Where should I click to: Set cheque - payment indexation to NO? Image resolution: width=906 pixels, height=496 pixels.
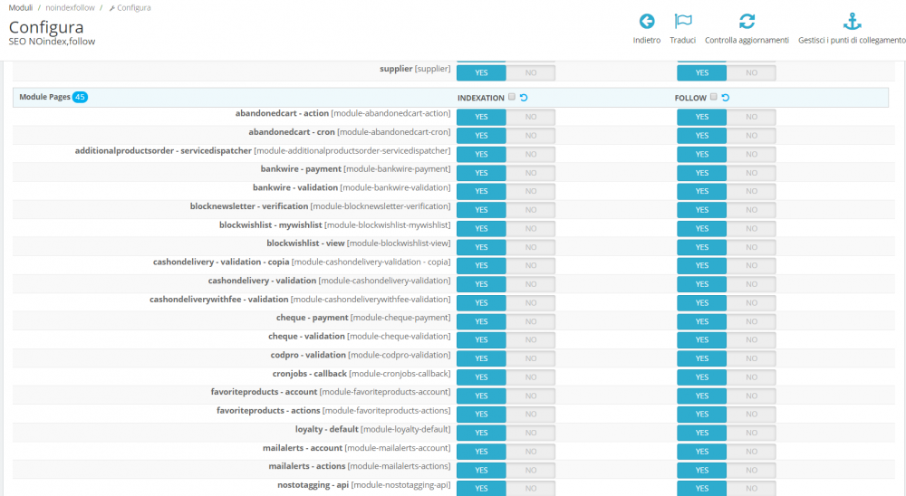coord(530,321)
